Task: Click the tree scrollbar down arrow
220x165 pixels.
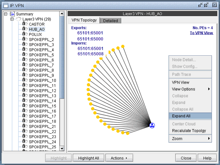Action: tap(62, 148)
